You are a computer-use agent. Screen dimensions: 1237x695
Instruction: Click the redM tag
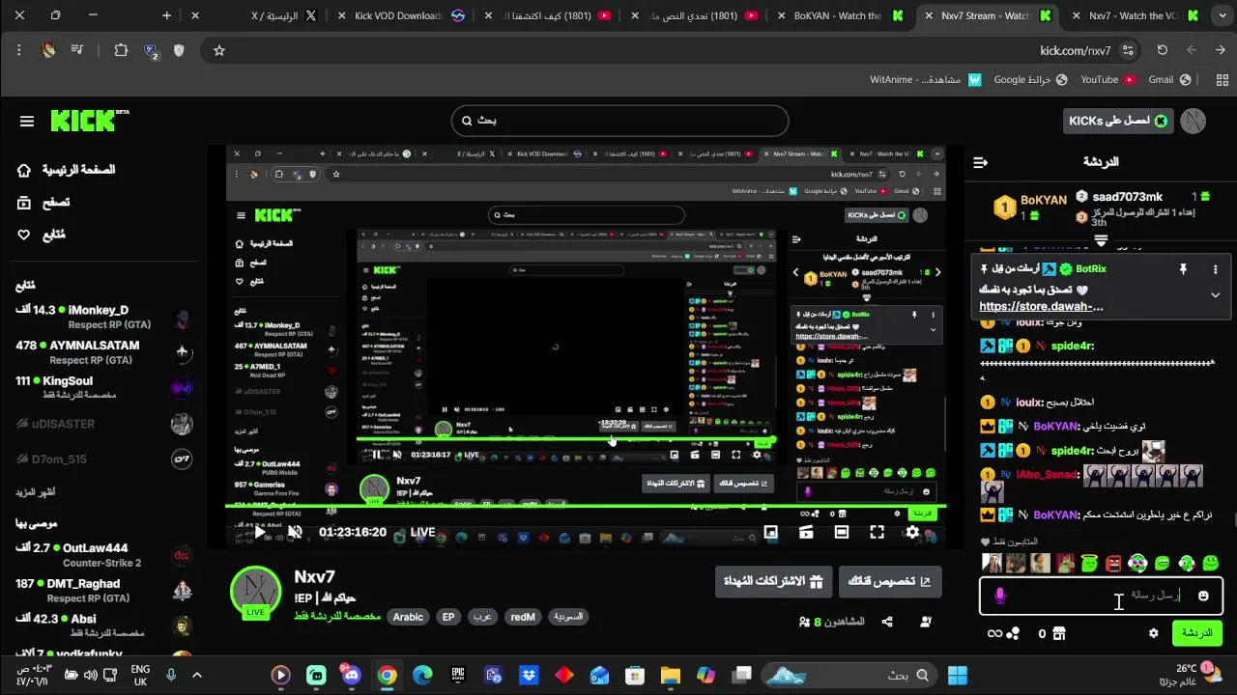523,617
